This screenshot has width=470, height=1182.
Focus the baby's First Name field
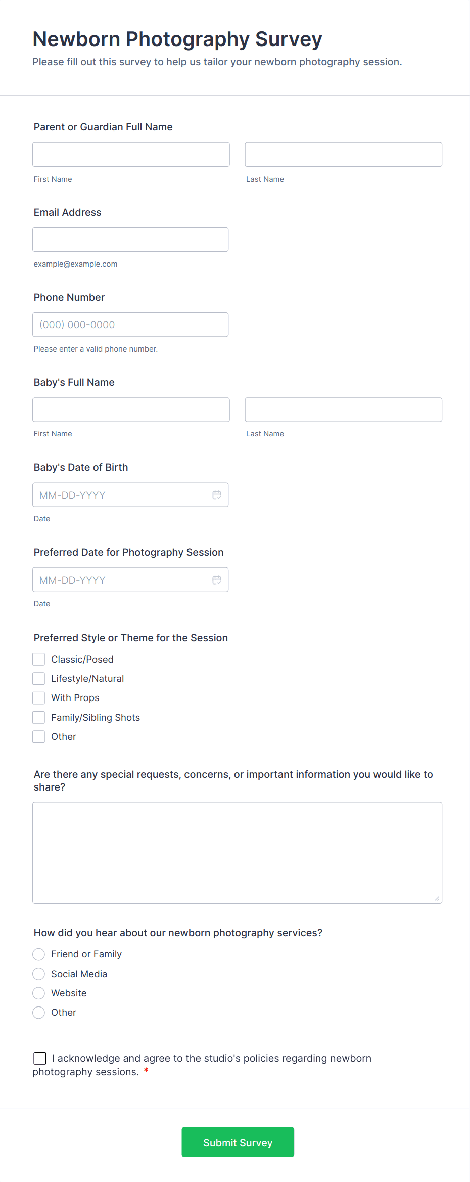[131, 410]
